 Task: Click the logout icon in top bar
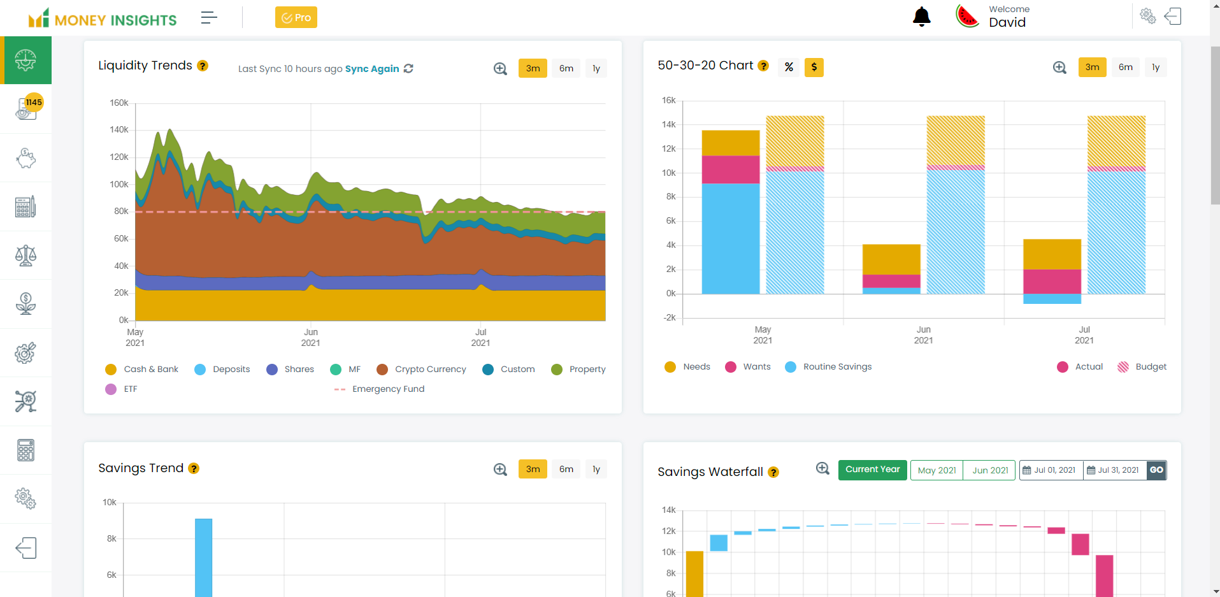pyautogui.click(x=1172, y=17)
